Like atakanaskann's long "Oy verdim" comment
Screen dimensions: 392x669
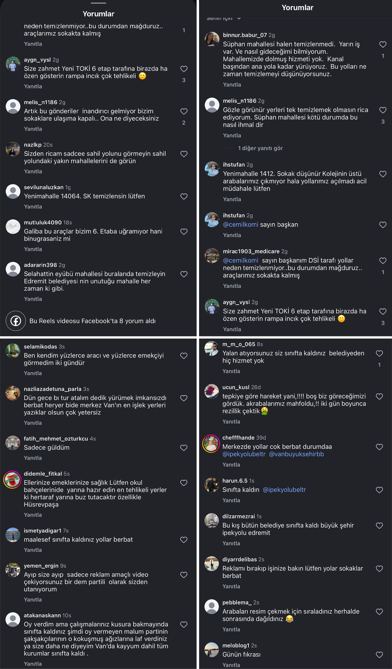click(184, 625)
